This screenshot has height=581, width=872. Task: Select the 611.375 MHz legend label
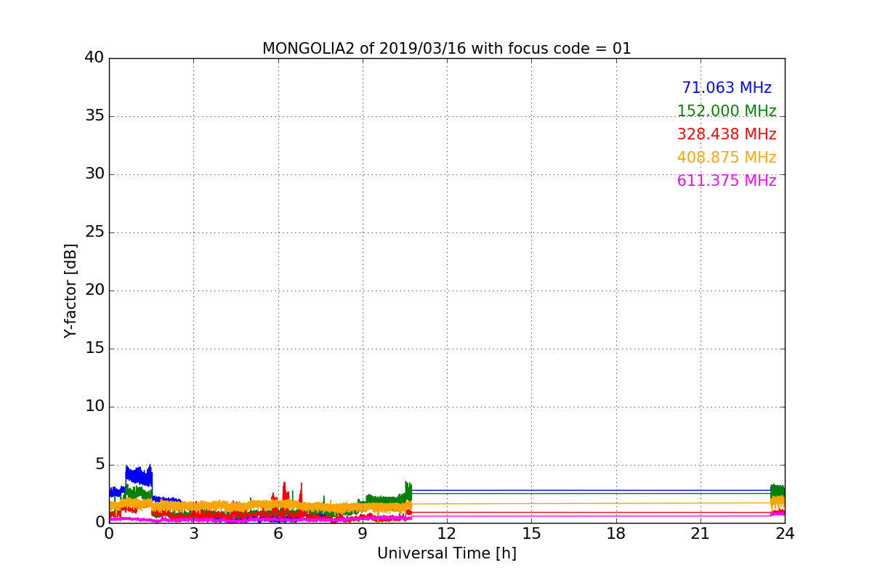click(727, 181)
